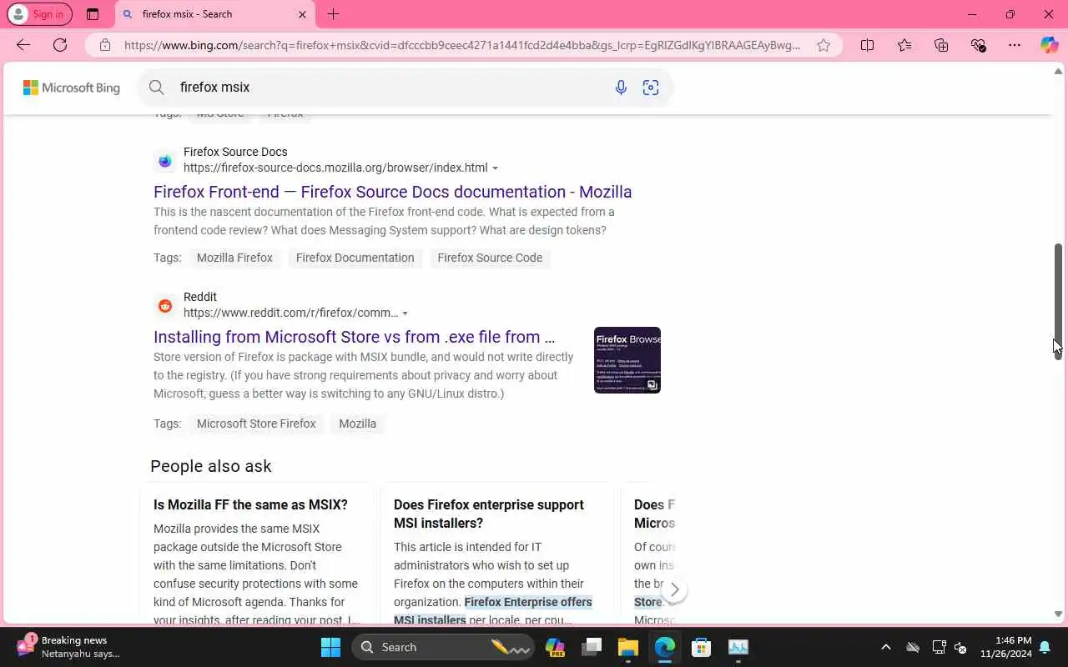
Task: Open the tab actions menu icon
Action: tap(93, 14)
